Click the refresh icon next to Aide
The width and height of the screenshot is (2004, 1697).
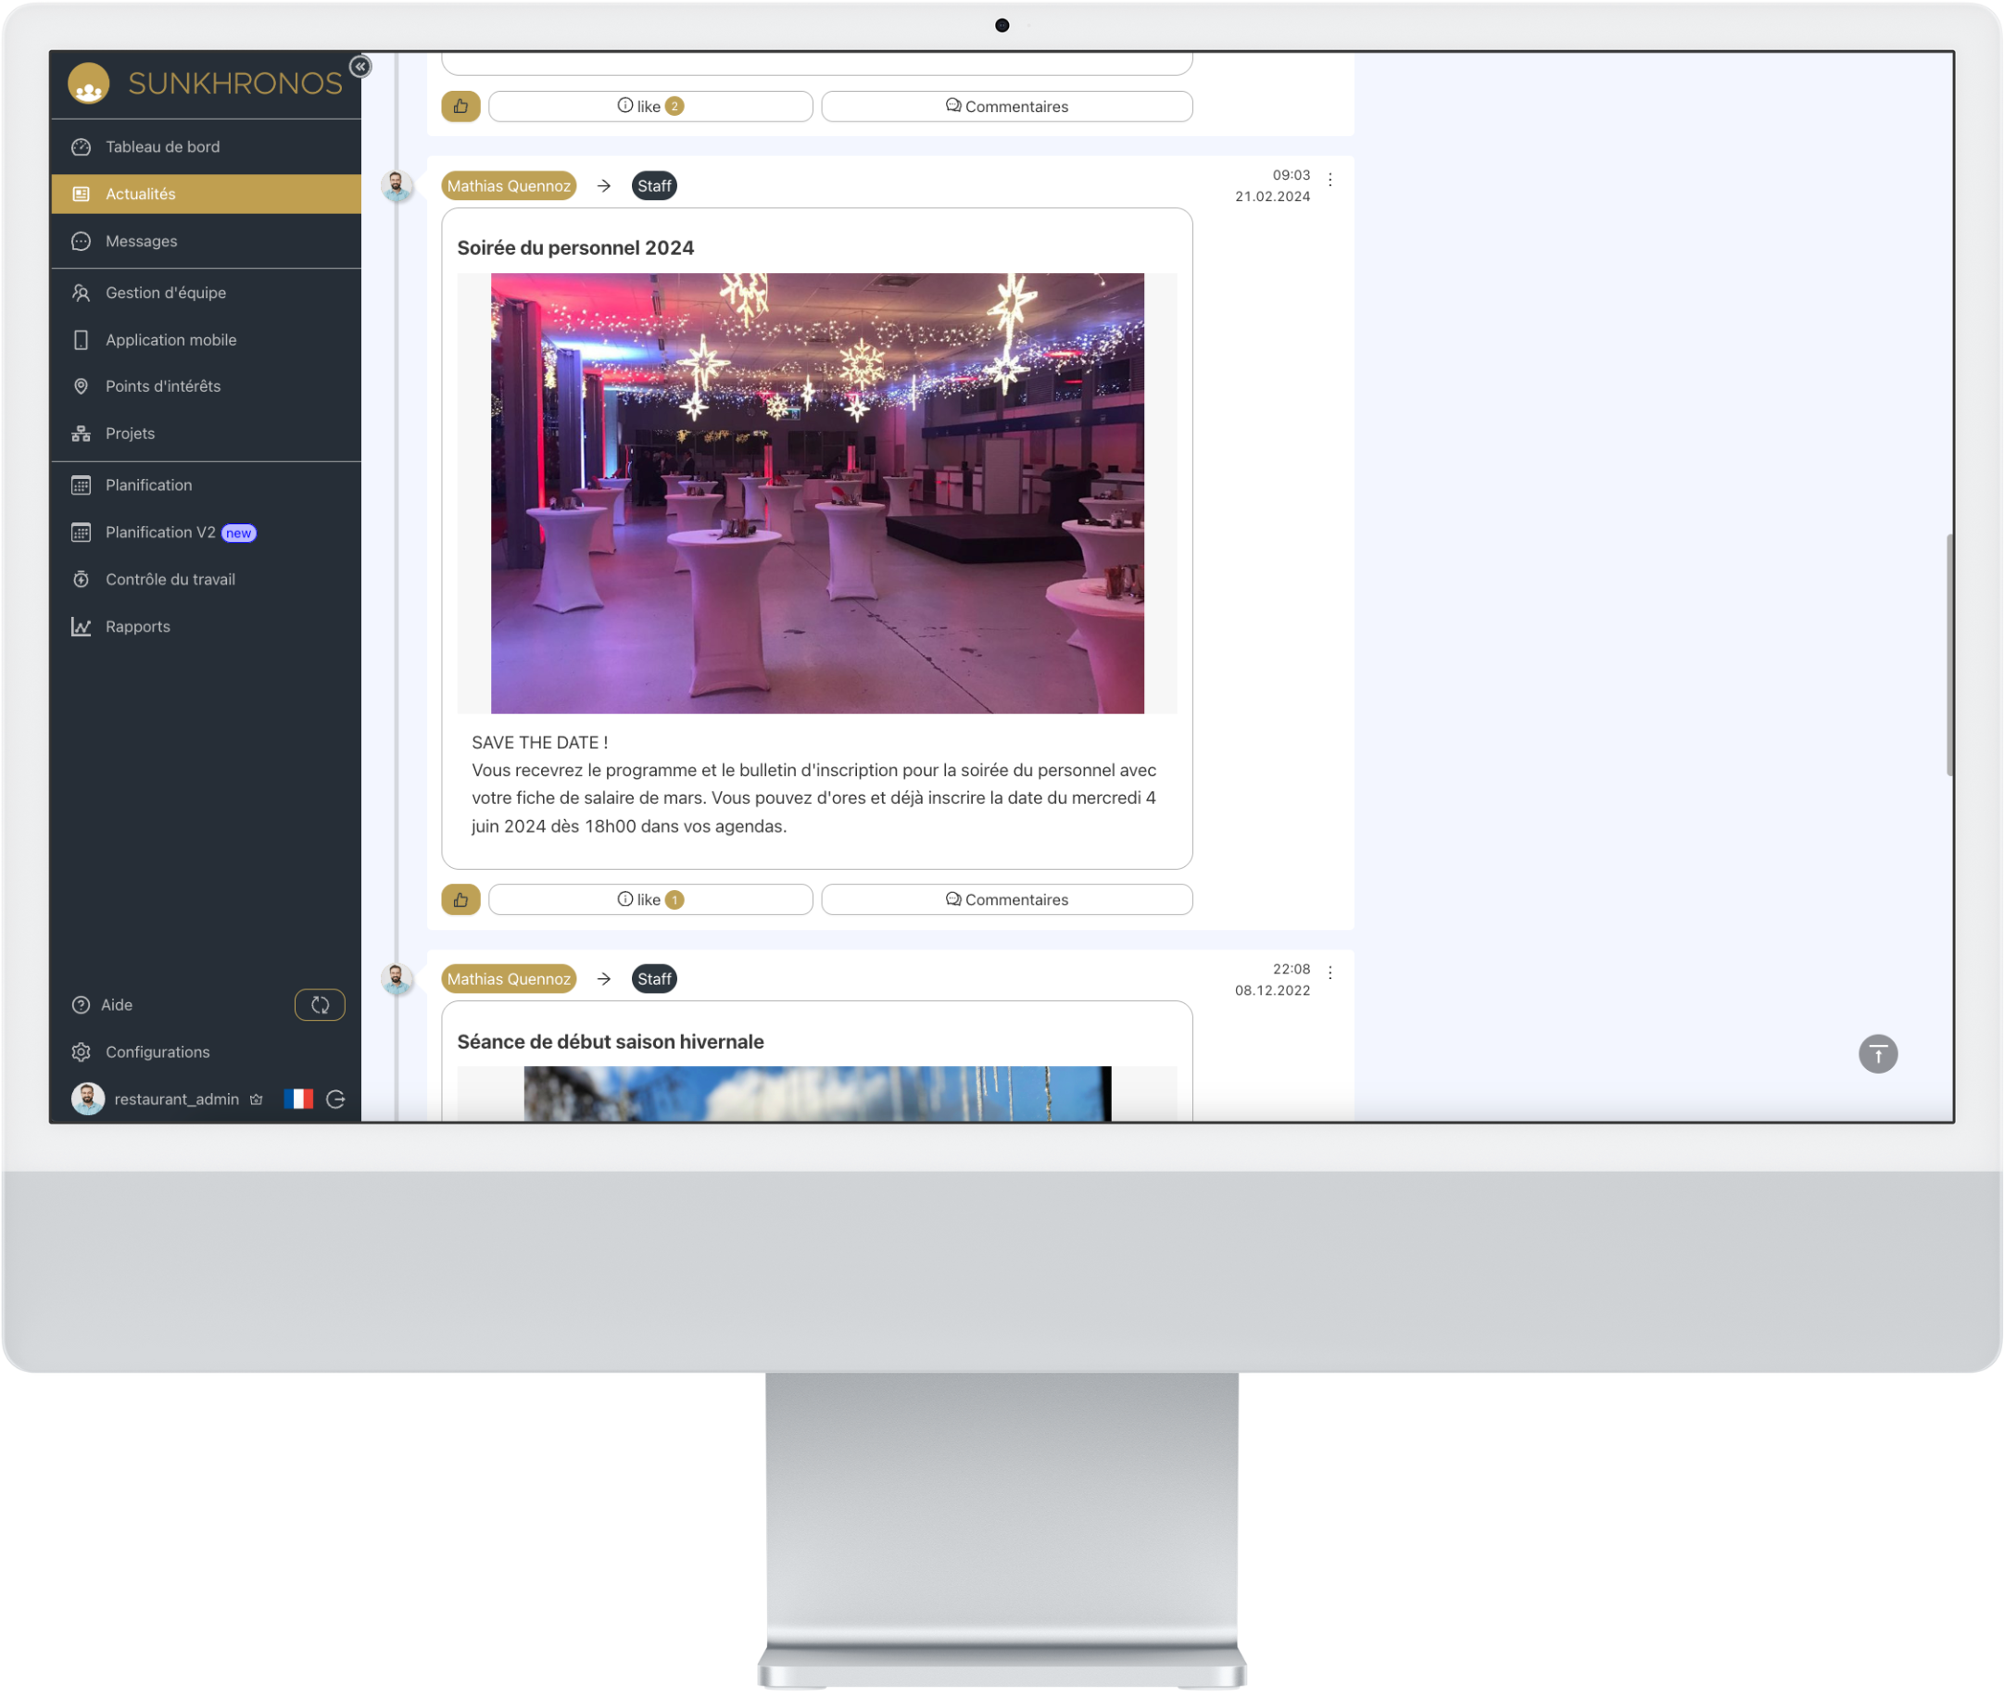coord(320,1005)
